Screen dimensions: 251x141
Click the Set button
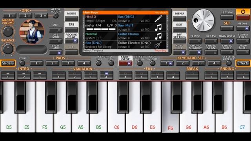click(x=227, y=29)
